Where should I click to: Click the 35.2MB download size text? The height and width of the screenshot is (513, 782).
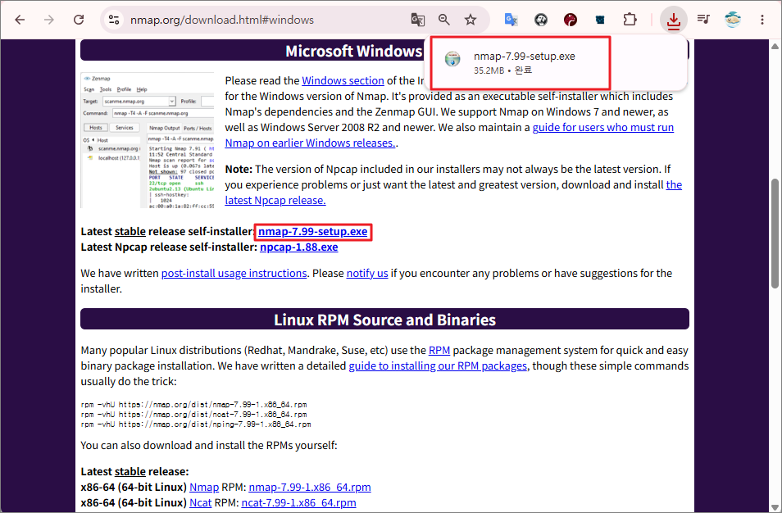[x=489, y=70]
